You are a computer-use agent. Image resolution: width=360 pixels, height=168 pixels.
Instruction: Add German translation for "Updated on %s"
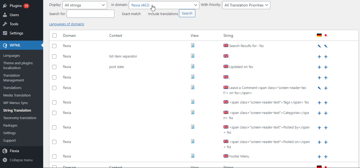click(319, 67)
